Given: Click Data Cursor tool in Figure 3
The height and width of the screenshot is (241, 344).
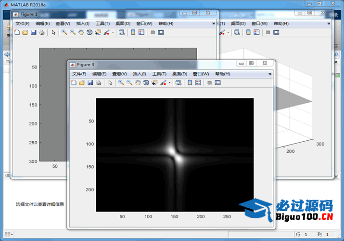Looking at the screenshot, I should [x=154, y=83].
